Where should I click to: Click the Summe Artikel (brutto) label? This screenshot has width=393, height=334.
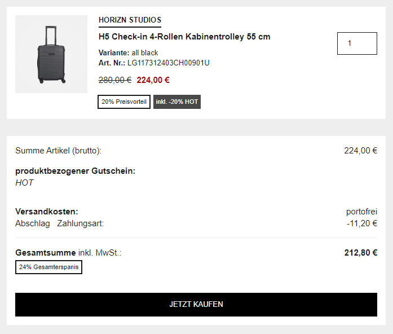click(58, 151)
